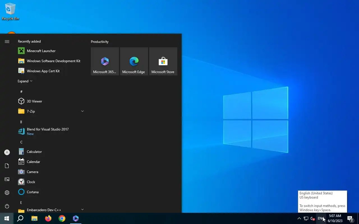The image size is (359, 224).
Task: Click the letter E section header
Action: click(21, 202)
